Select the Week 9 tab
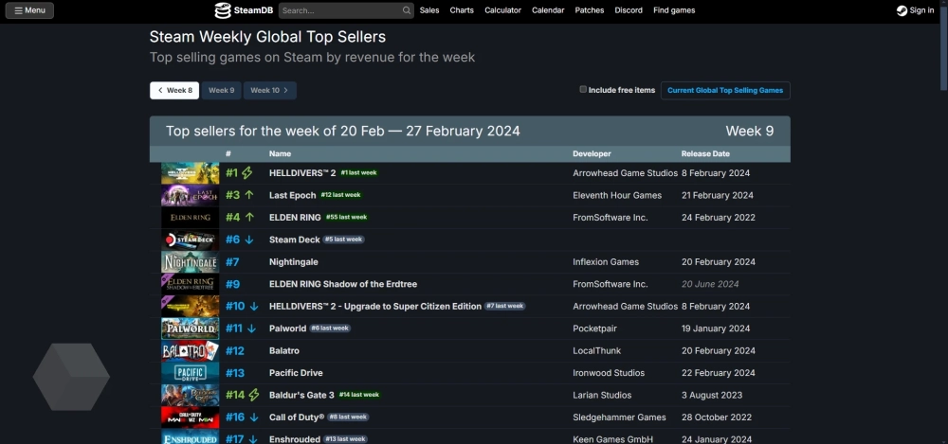This screenshot has height=444, width=948. pos(221,90)
